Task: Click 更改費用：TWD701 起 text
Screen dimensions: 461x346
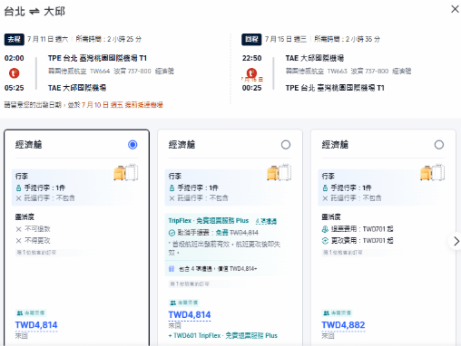Action: pos(362,241)
